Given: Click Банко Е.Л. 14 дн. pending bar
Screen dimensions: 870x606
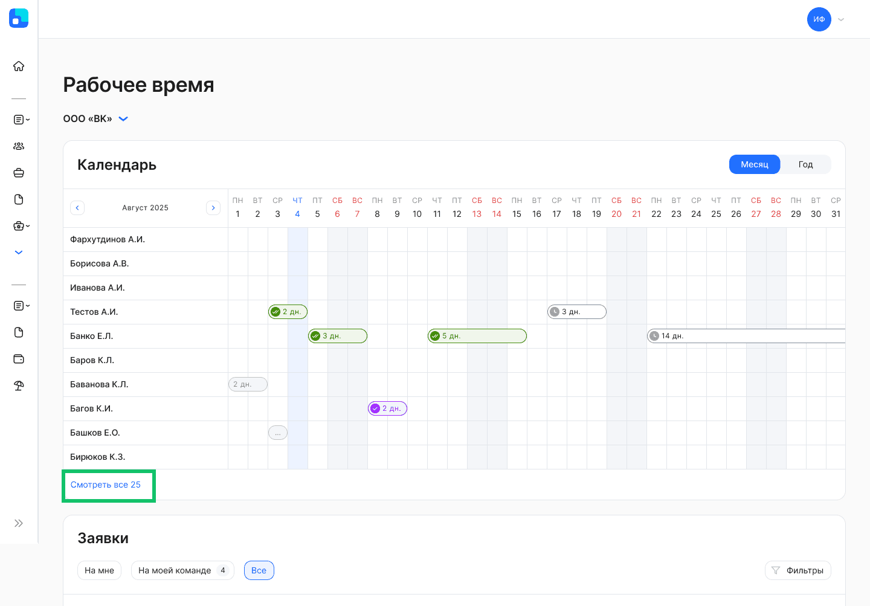Looking at the screenshot, I should (x=746, y=336).
